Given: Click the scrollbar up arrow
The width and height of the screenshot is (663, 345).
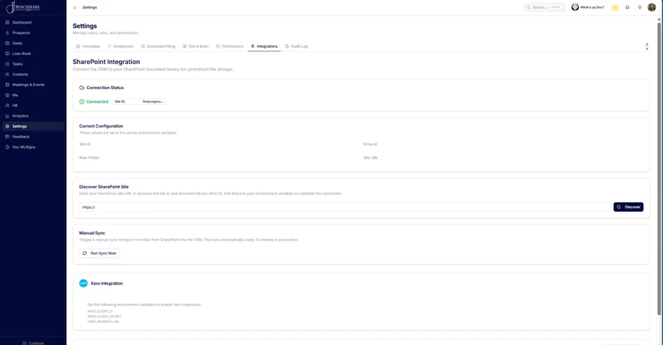Looking at the screenshot, I should click(659, 19).
